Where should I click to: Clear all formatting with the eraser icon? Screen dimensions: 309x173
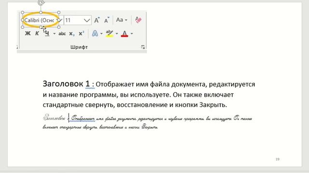tap(138, 20)
